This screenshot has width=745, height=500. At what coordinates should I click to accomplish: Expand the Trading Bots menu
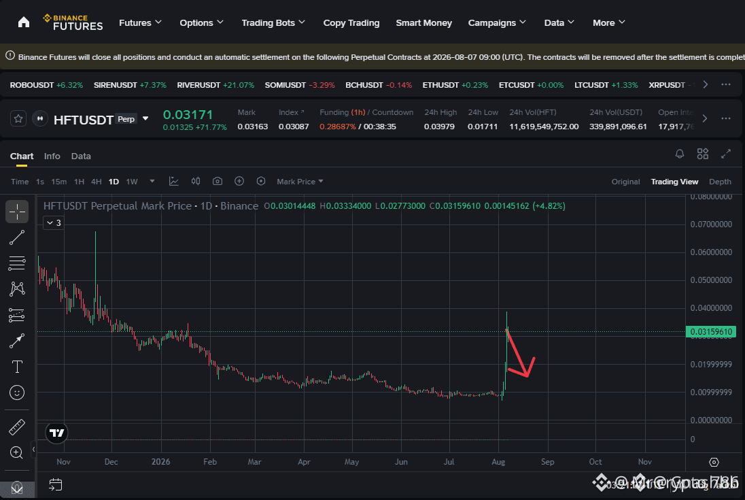click(273, 23)
